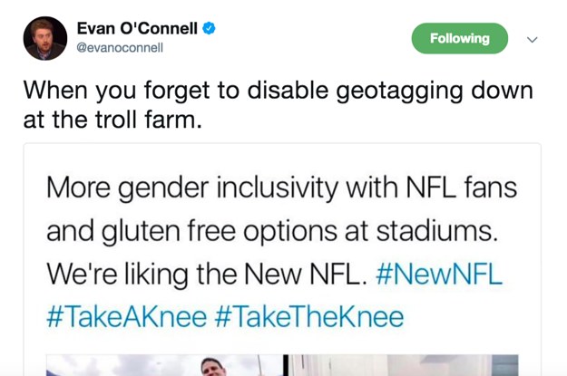567x376 pixels.
Task: Expand the tweet options chevron
Action: point(533,39)
